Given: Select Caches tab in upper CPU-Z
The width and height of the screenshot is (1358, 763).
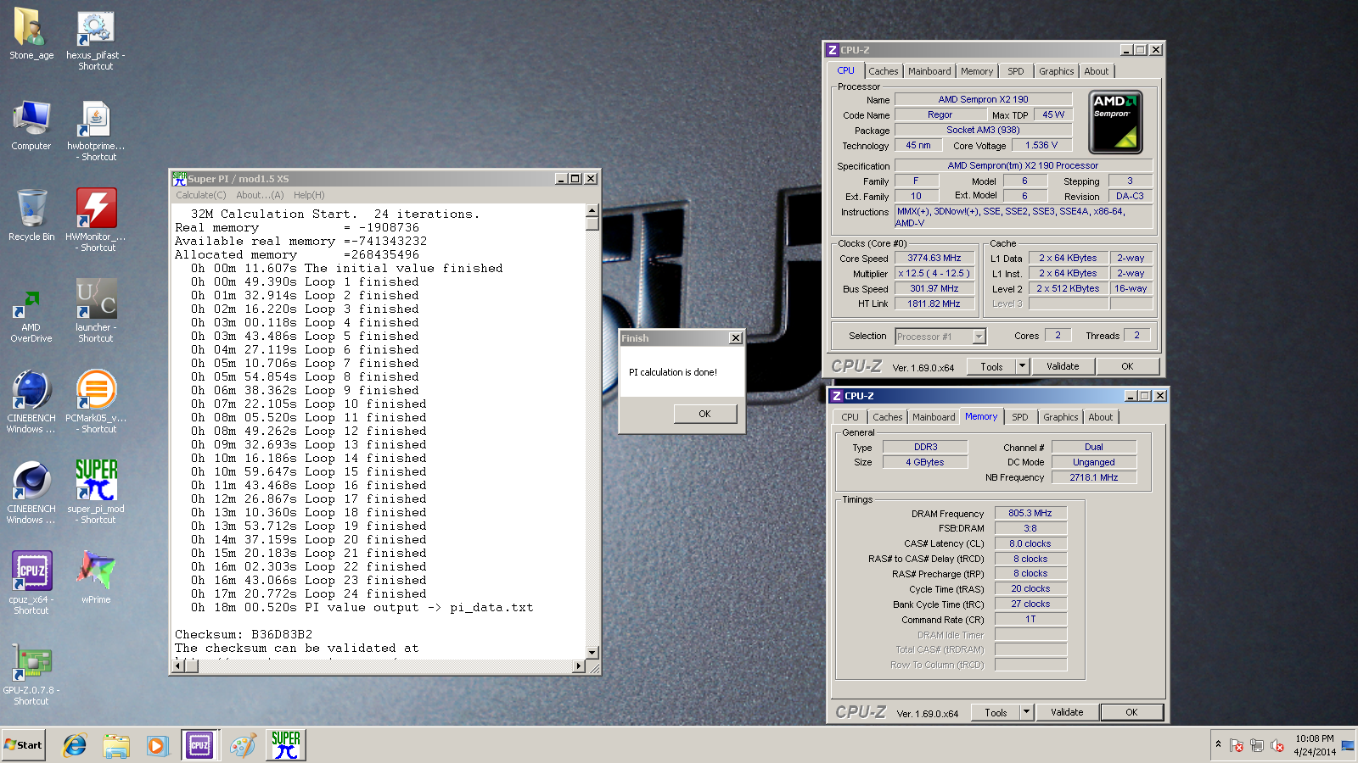Looking at the screenshot, I should (883, 71).
